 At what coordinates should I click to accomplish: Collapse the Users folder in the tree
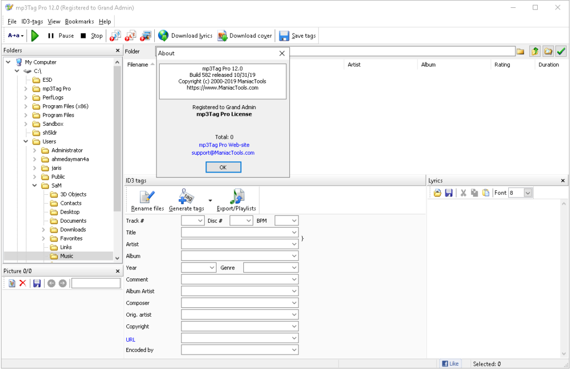26,141
